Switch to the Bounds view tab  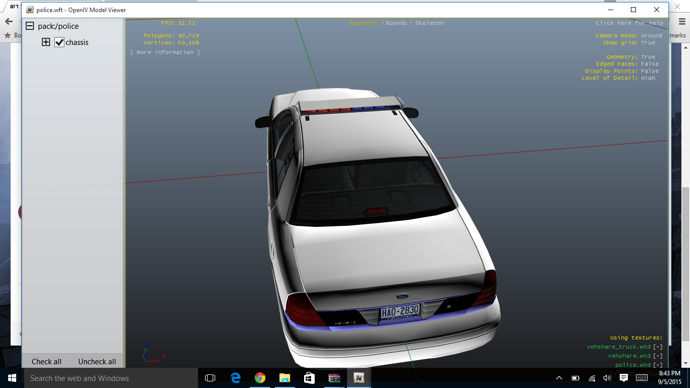(396, 23)
